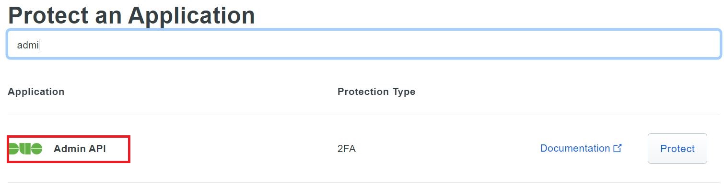Click the word "Application" in the page title

pos(191,15)
